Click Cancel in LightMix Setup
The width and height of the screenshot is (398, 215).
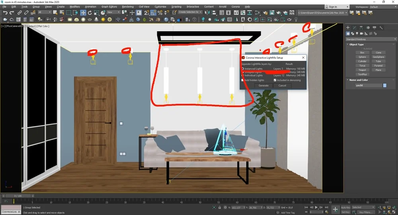tap(282, 86)
